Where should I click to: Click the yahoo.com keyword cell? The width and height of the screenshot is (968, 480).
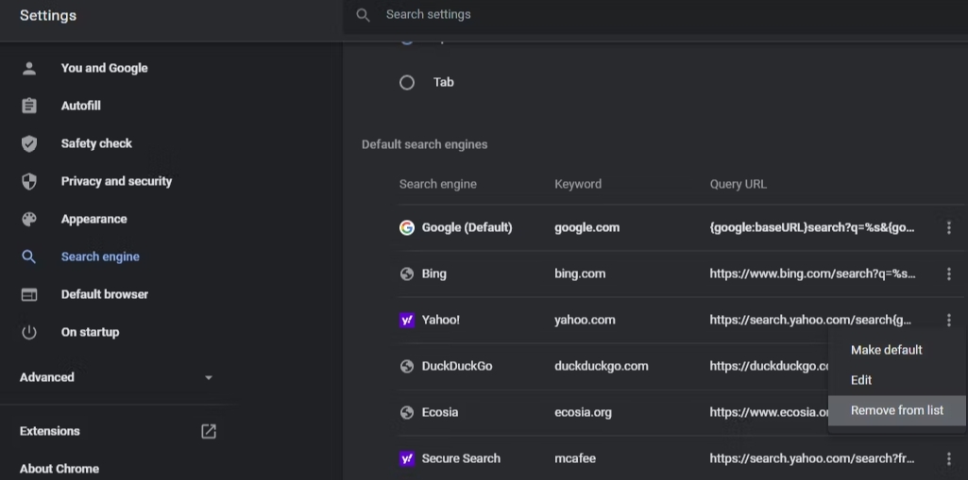(585, 321)
